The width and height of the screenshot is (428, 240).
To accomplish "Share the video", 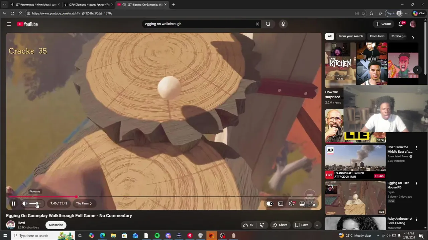I will coord(280,225).
